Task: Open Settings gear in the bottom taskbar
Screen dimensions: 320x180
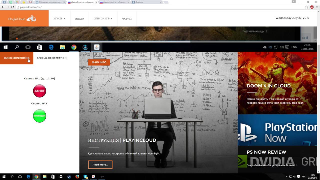Action: (61, 176)
